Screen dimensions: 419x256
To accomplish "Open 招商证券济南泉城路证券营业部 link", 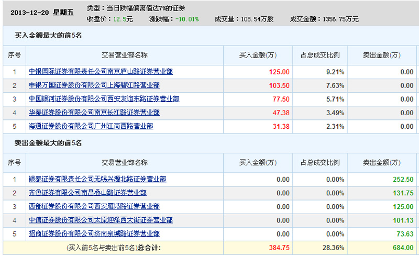I will tap(94, 233).
